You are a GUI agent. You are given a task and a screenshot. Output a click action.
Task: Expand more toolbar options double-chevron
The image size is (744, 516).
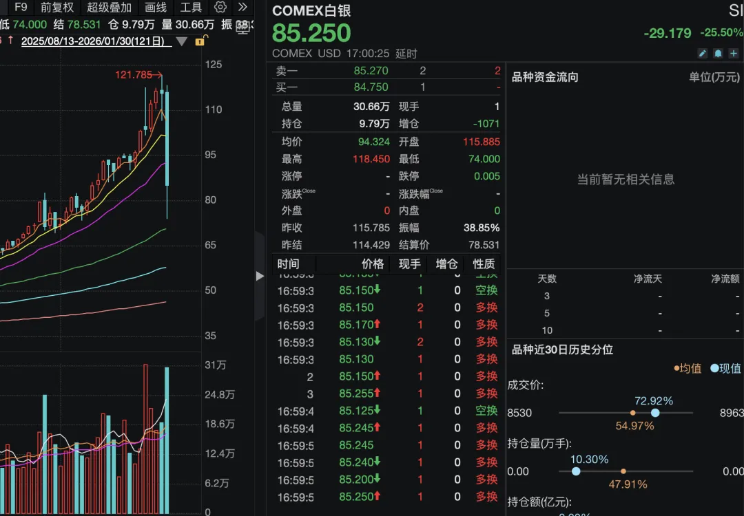pyautogui.click(x=242, y=7)
